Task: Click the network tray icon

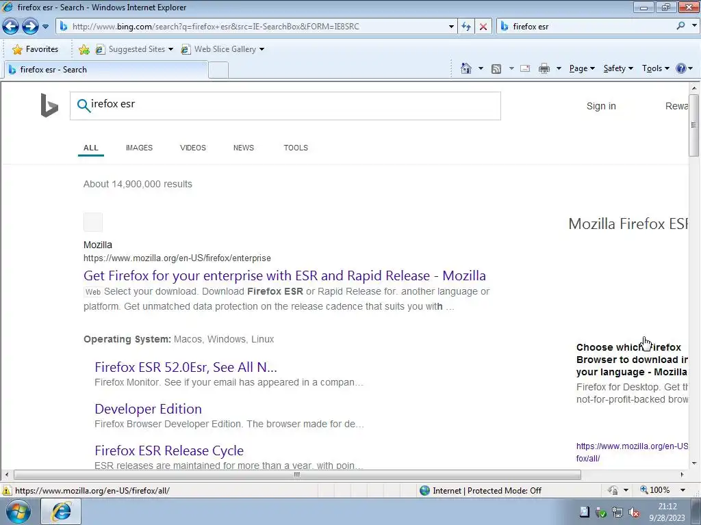Action: [x=617, y=513]
